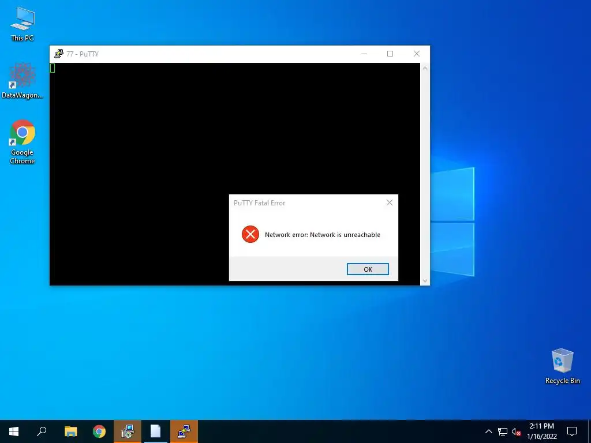Switch to the installer app on taskbar
591x443 pixels.
[x=128, y=431]
